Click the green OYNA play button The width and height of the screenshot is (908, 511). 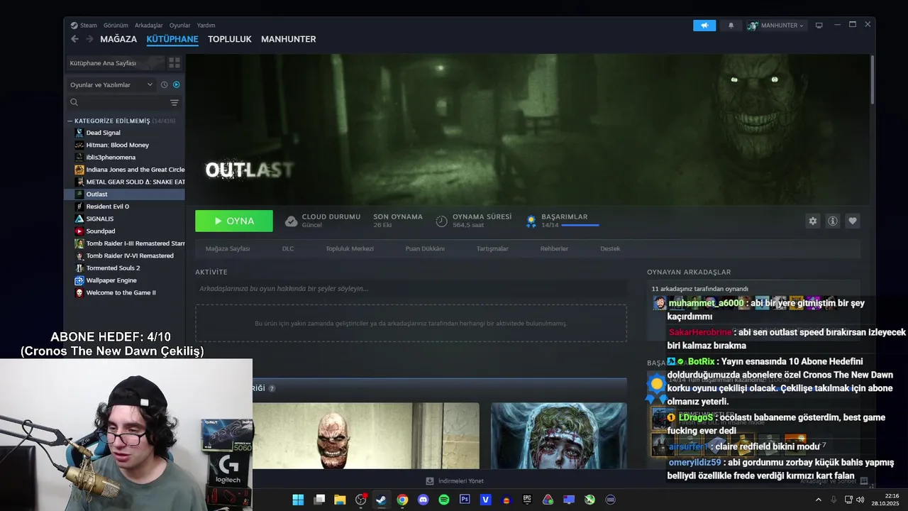click(234, 221)
